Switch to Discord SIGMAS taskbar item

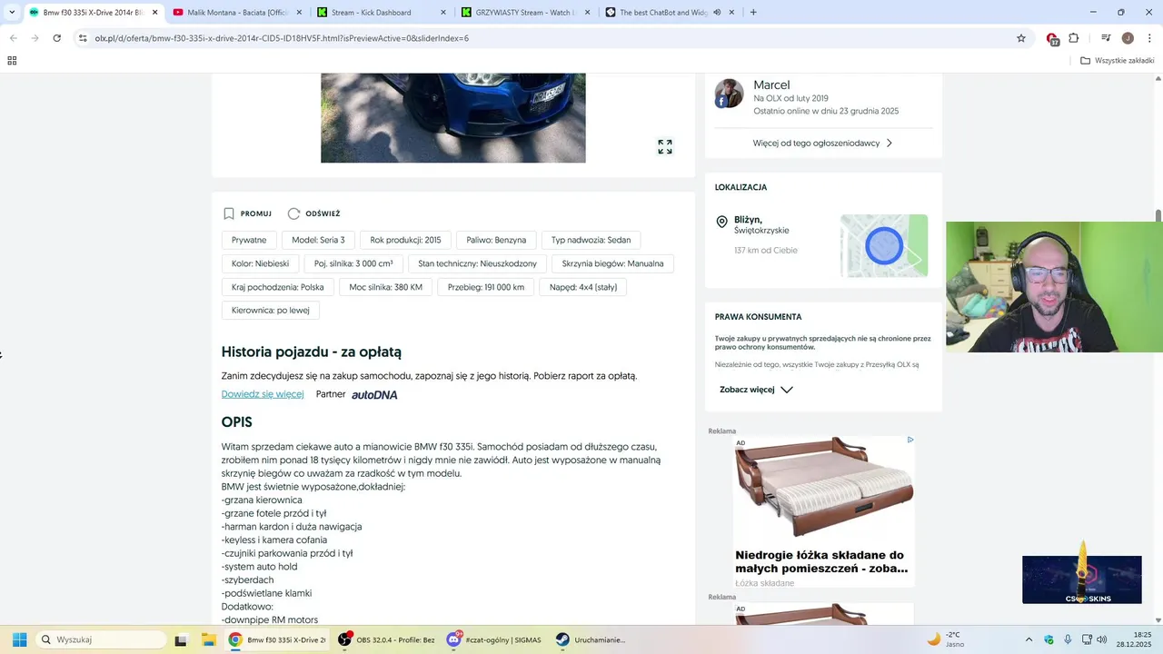point(495,639)
